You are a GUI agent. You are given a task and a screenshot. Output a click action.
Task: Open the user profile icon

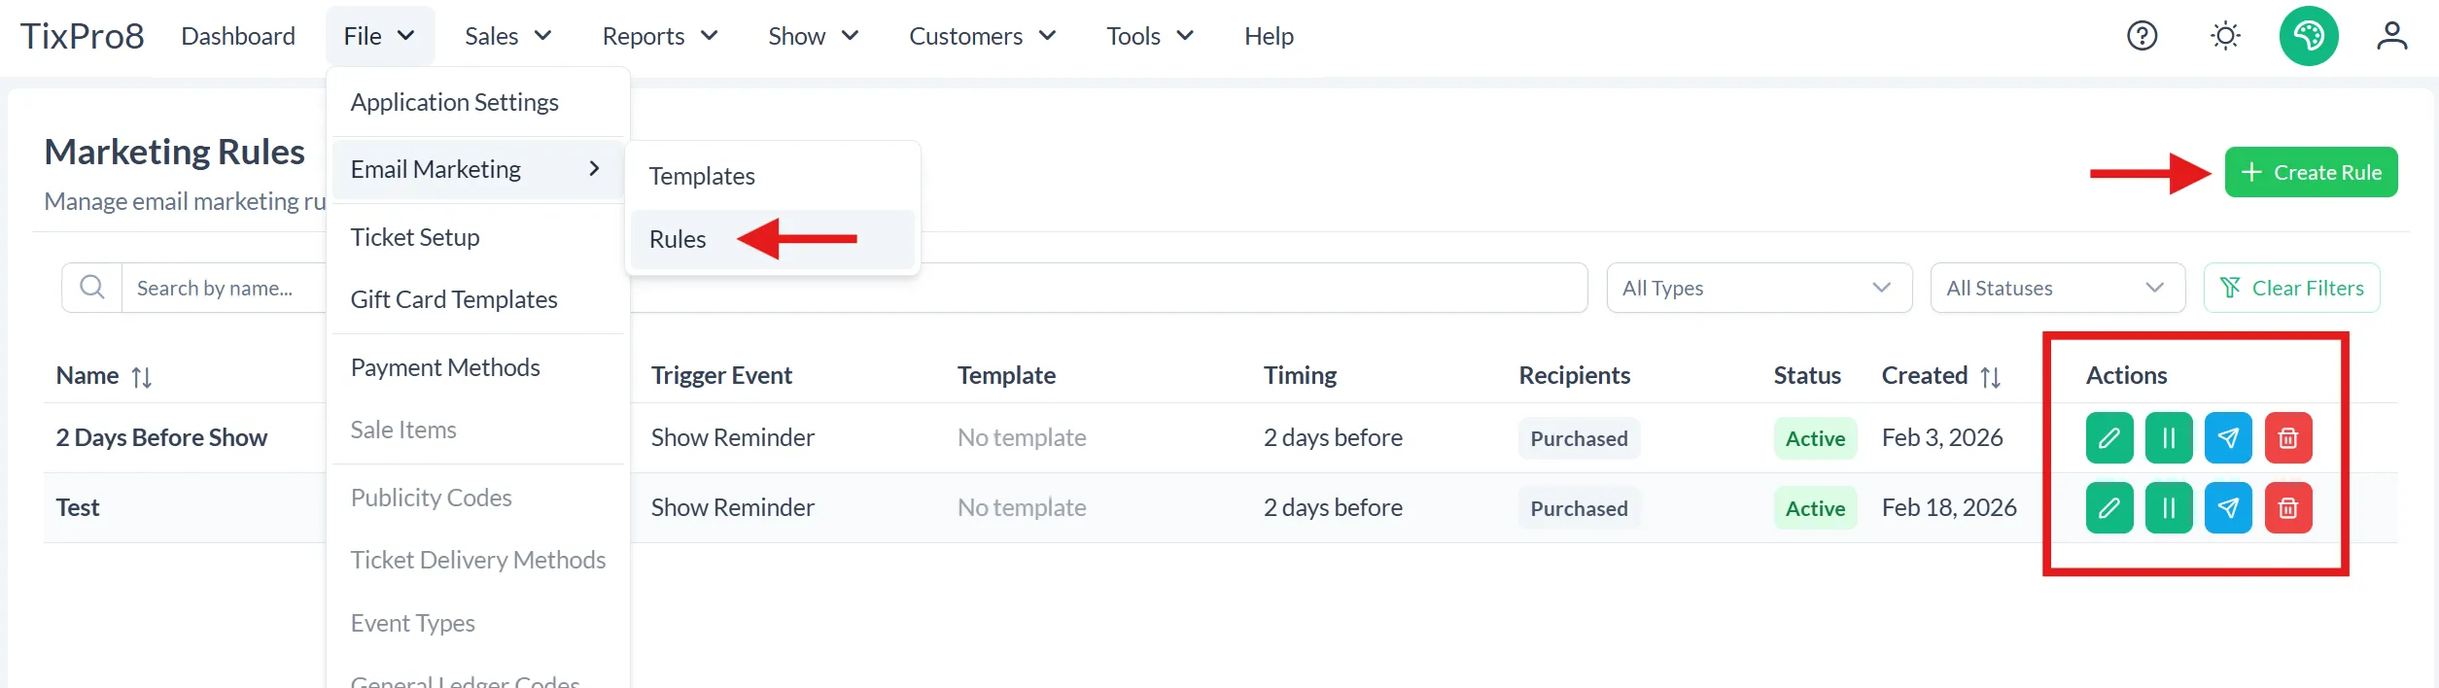click(x=2391, y=36)
